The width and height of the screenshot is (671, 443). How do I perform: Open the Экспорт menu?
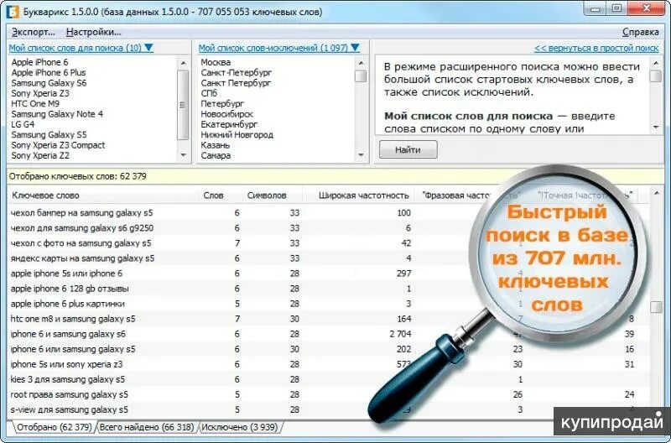pos(34,32)
